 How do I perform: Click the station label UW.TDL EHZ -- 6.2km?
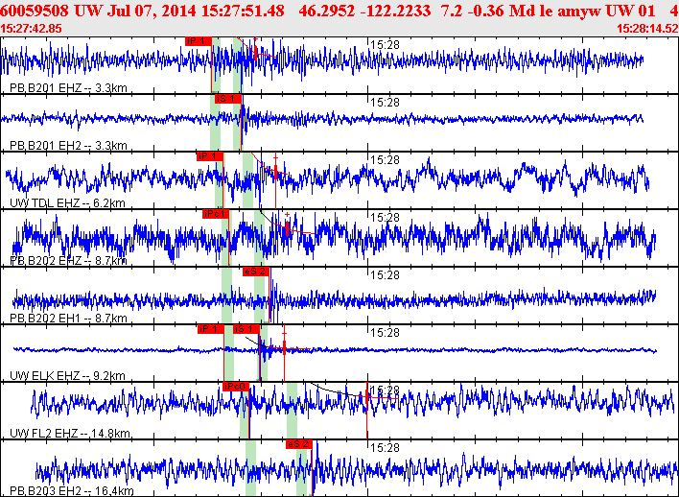tap(67, 202)
